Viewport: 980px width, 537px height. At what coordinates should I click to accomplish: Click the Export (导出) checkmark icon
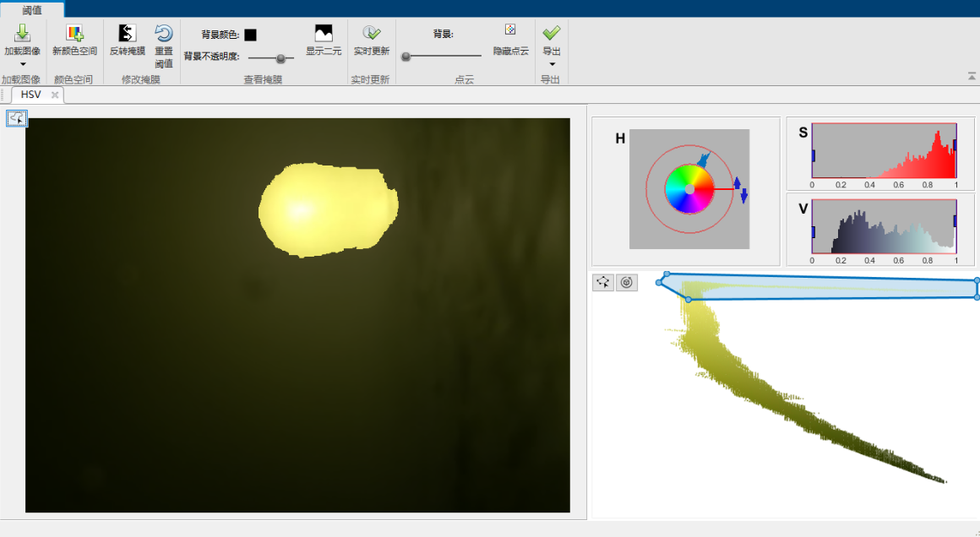pyautogui.click(x=551, y=33)
